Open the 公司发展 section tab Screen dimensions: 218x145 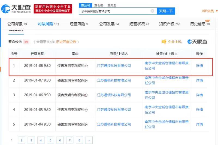pos(109,24)
